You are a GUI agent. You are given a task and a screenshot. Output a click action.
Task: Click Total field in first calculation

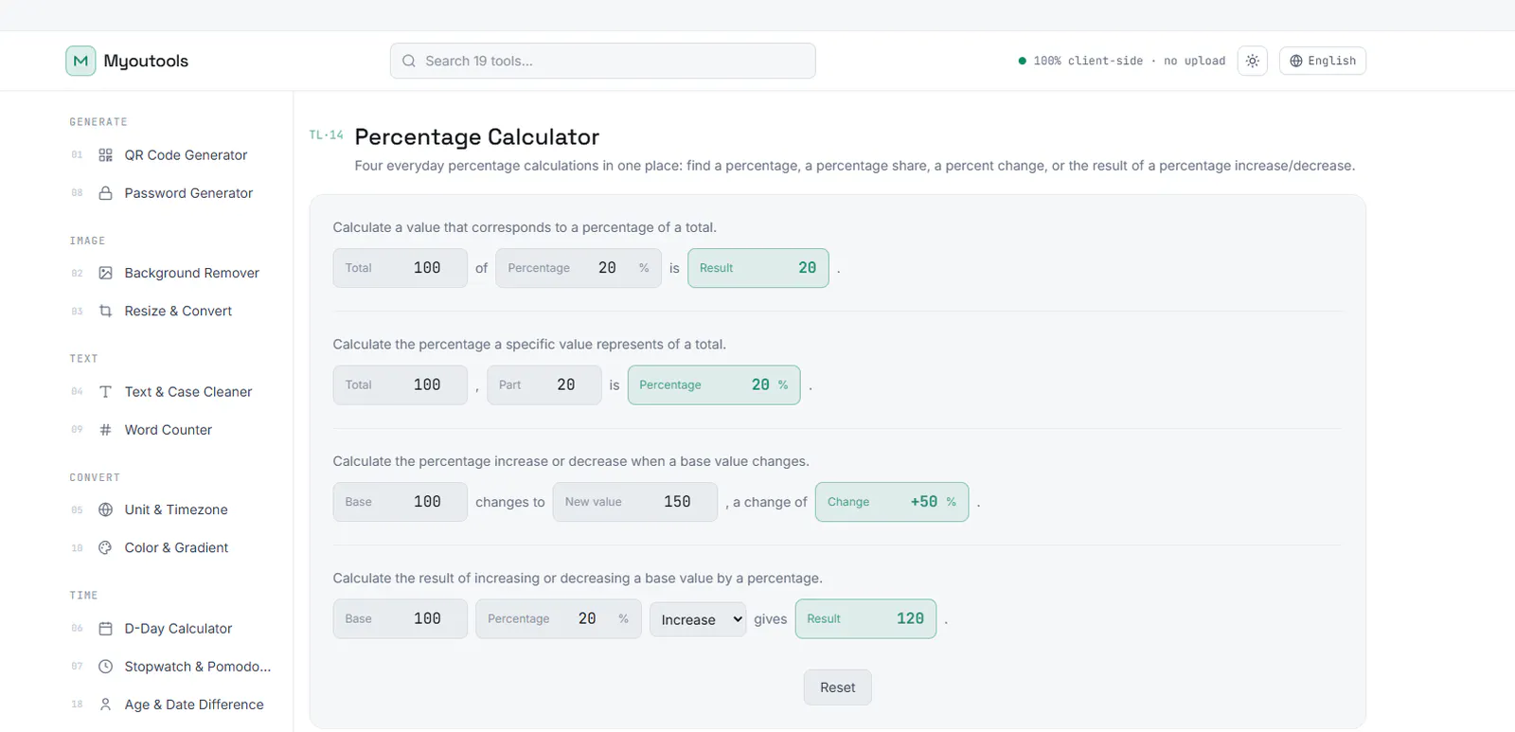400,268
